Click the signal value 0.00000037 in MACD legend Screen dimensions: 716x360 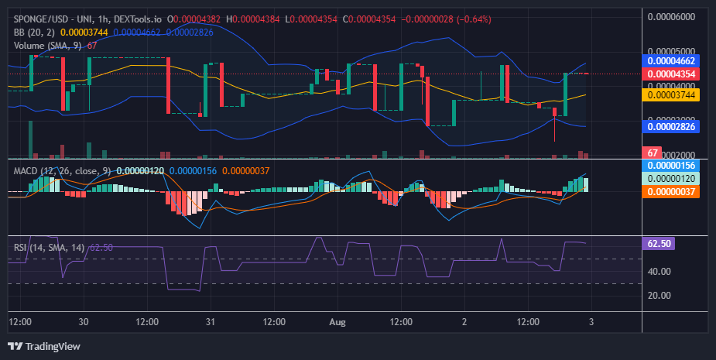click(x=245, y=171)
